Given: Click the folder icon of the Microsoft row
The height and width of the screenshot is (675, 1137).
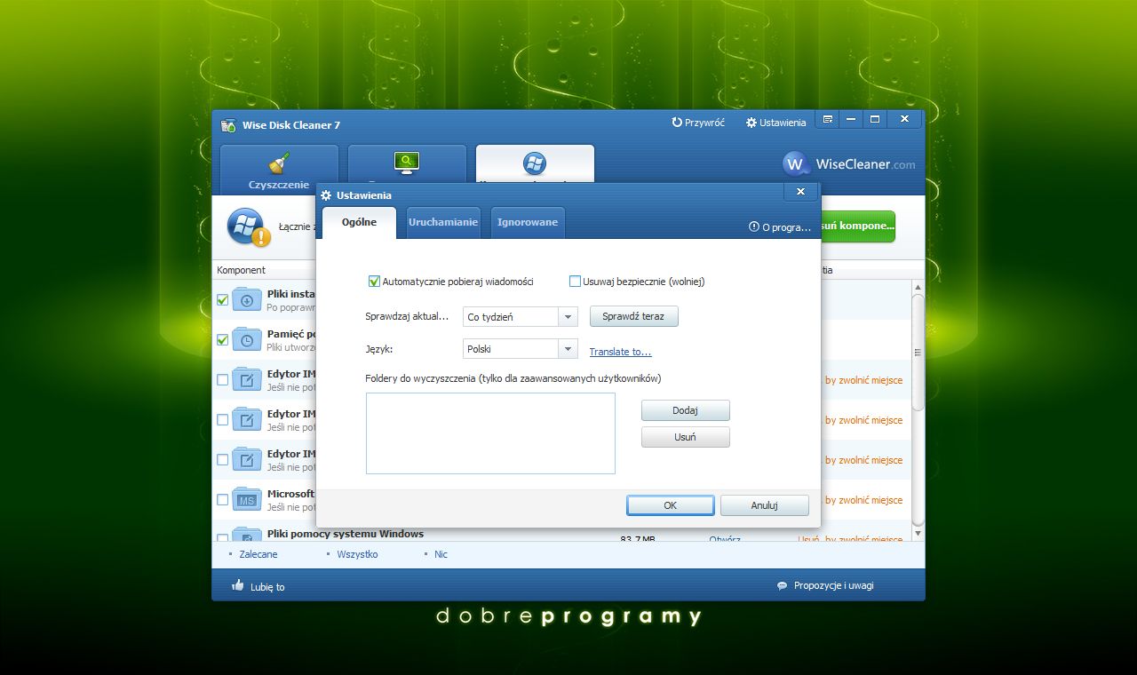Looking at the screenshot, I should click(246, 499).
